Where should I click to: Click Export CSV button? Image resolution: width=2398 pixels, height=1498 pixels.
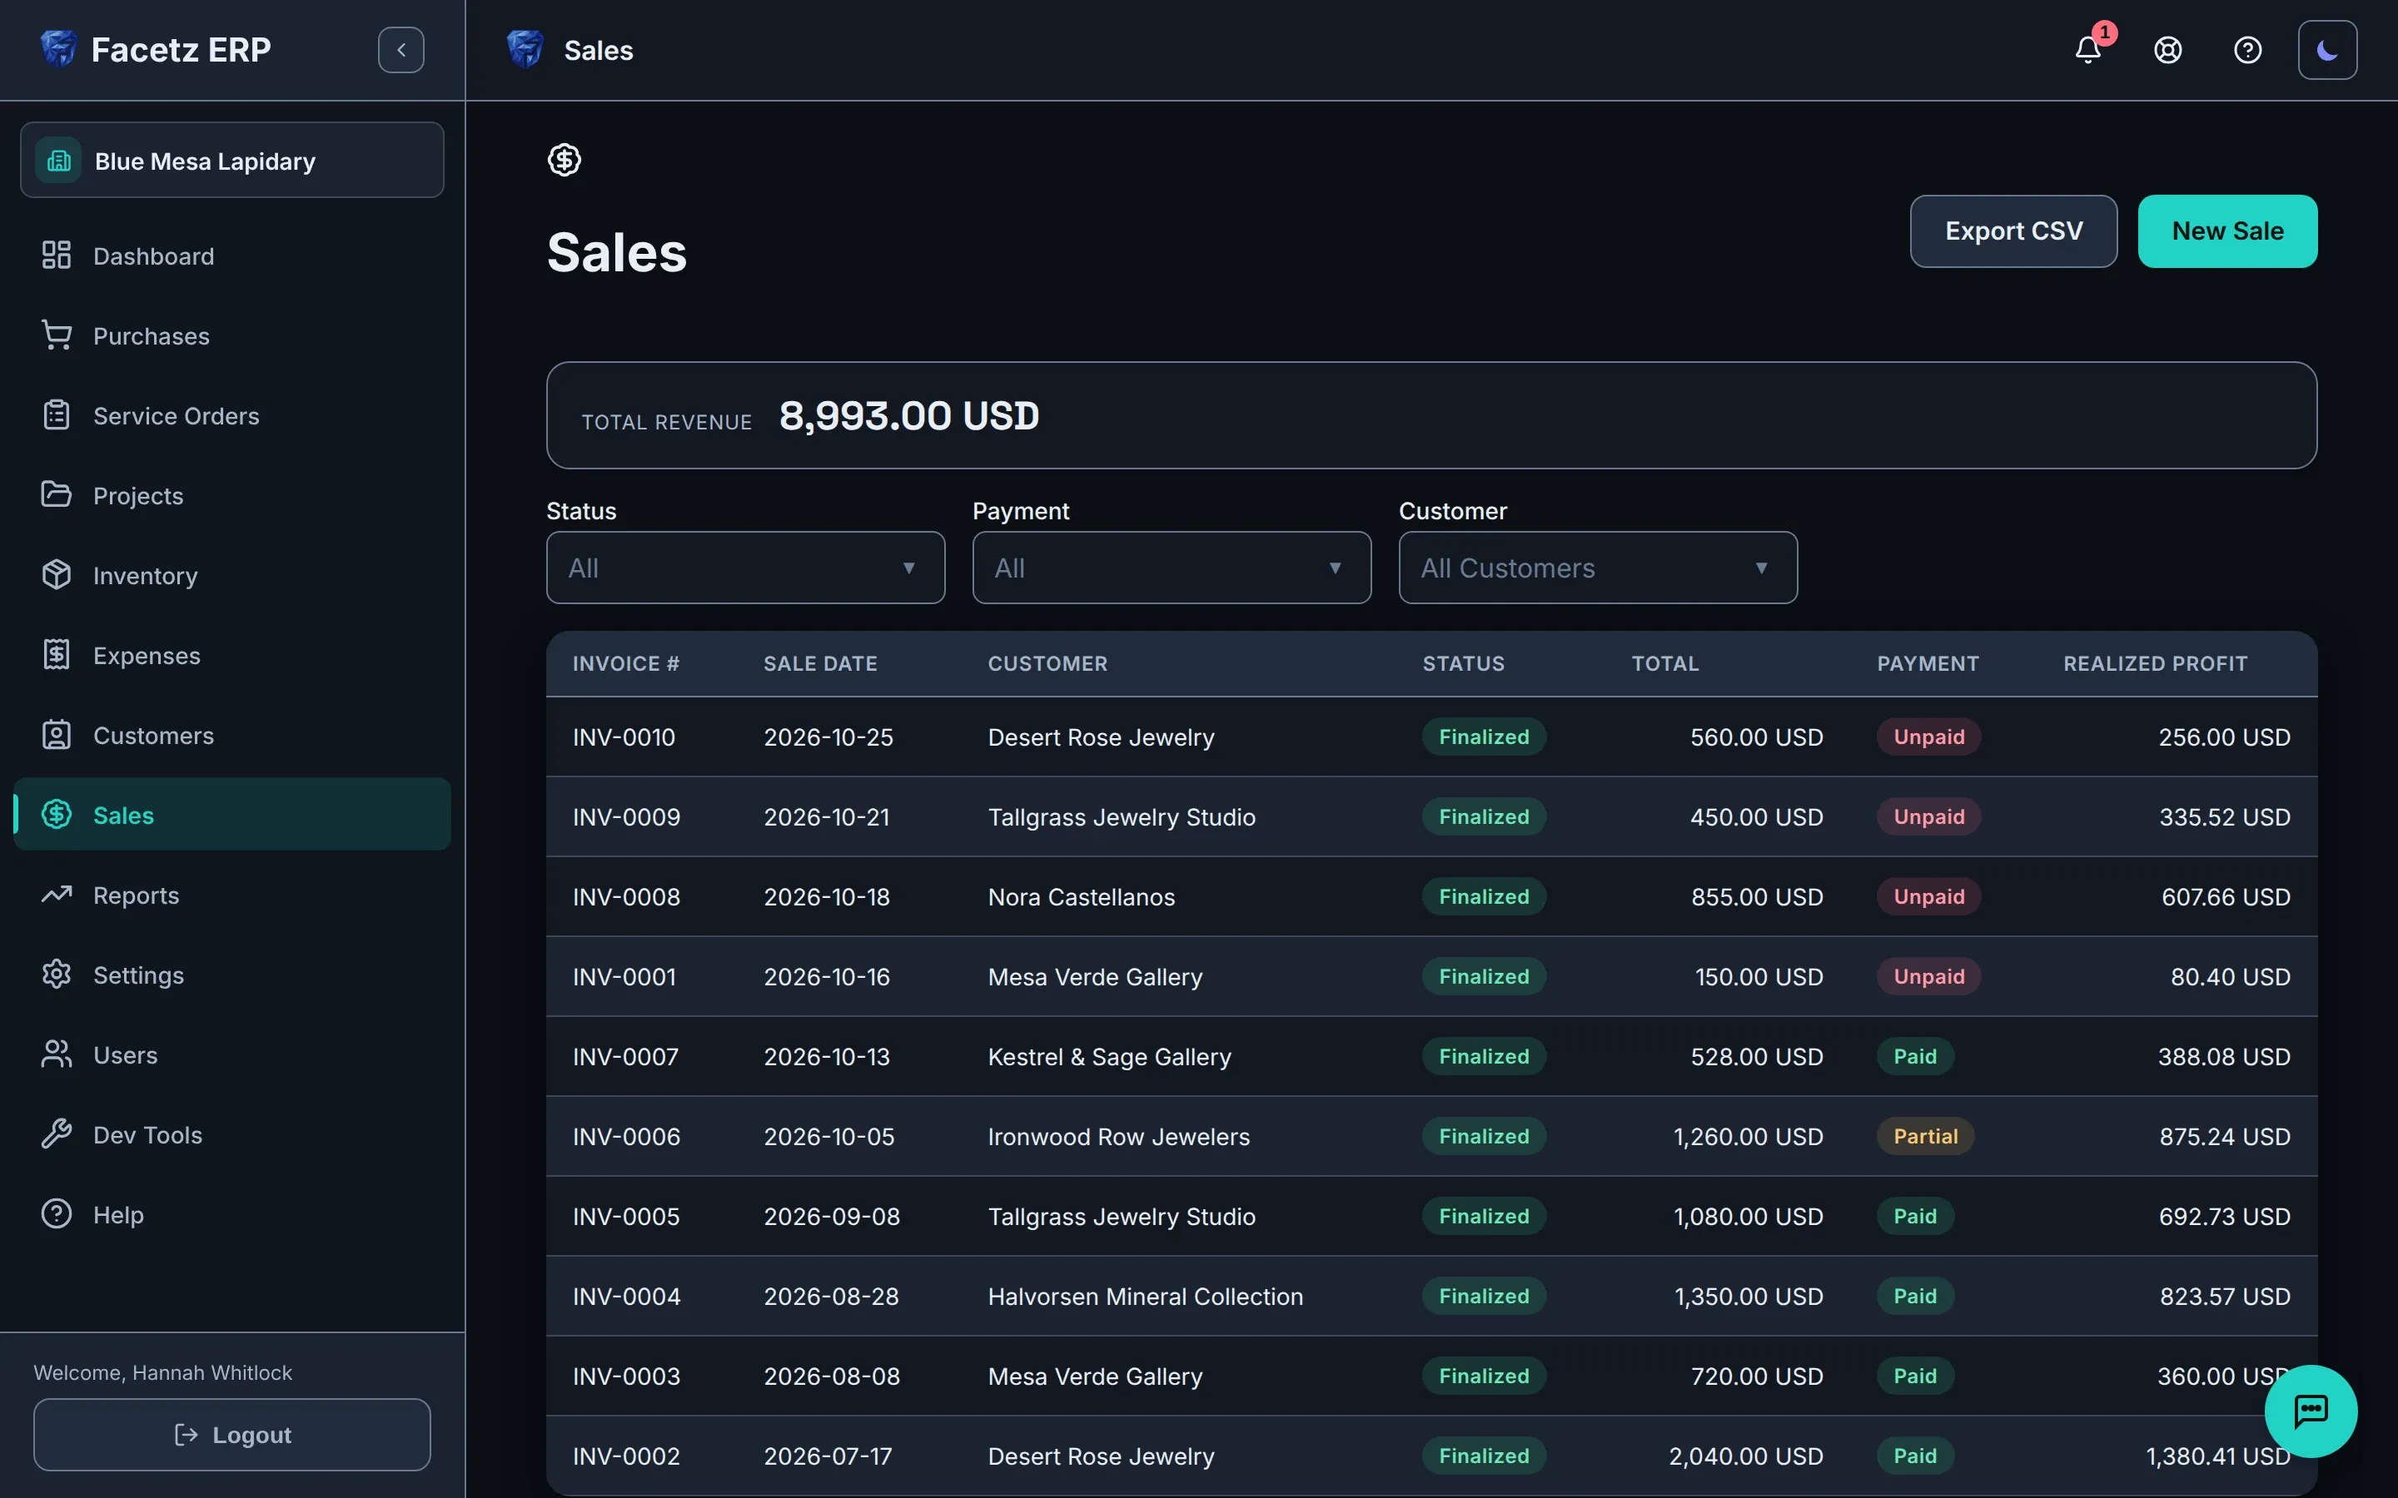point(2013,231)
